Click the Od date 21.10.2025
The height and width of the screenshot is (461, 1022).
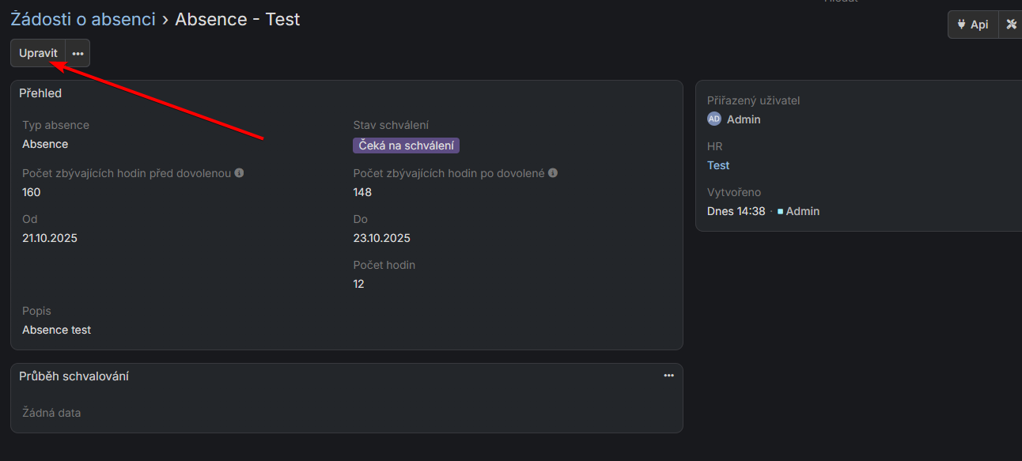[x=50, y=238]
